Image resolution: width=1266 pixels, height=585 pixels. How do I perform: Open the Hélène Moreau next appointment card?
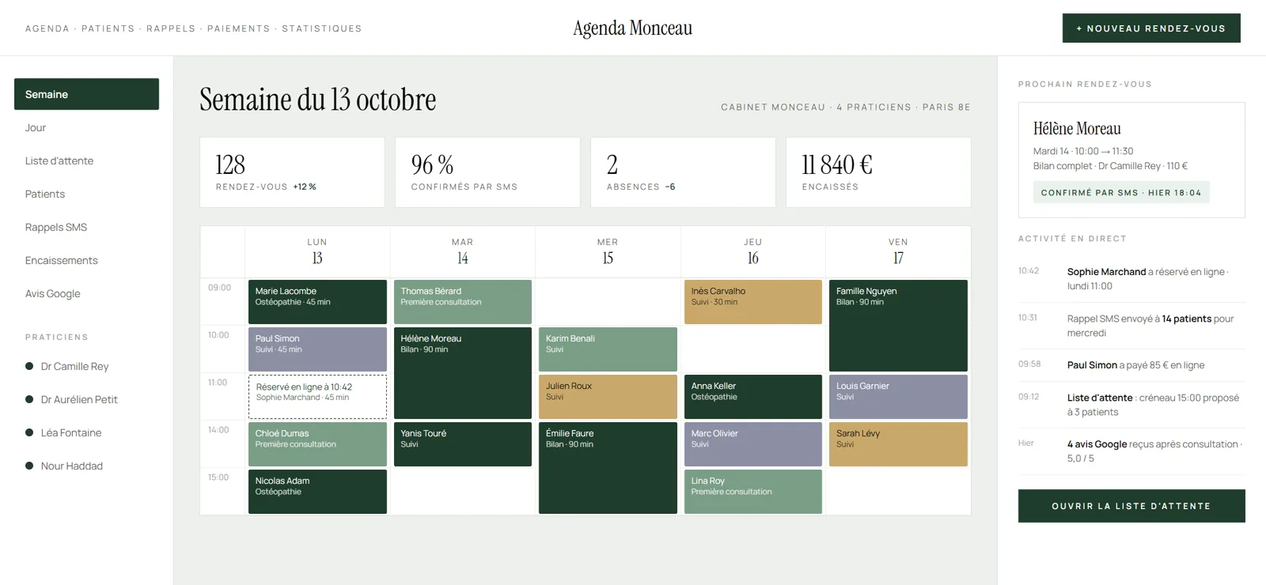[1131, 160]
